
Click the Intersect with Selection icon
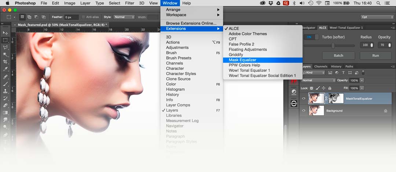point(44,17)
